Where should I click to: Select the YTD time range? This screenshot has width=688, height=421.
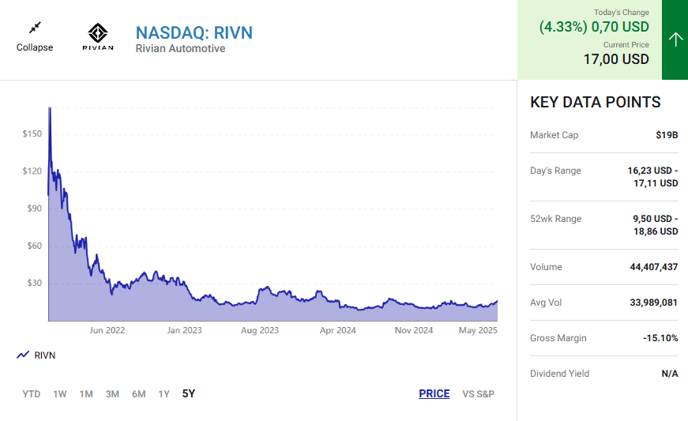point(31,394)
